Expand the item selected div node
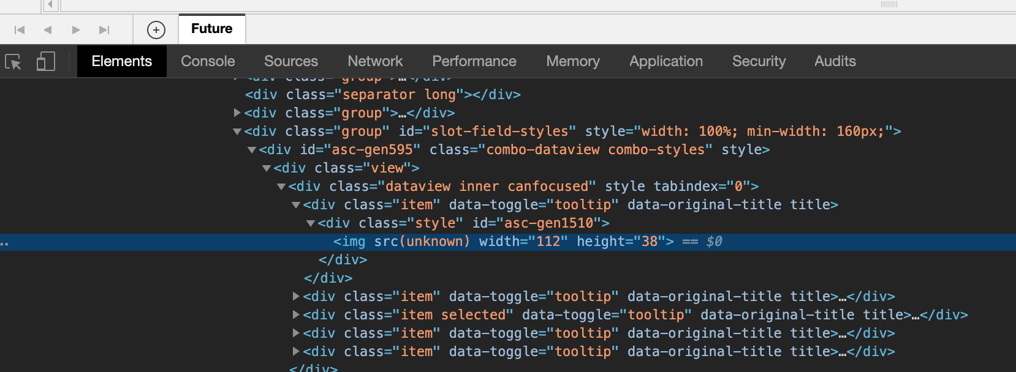The image size is (1016, 372). coord(296,314)
